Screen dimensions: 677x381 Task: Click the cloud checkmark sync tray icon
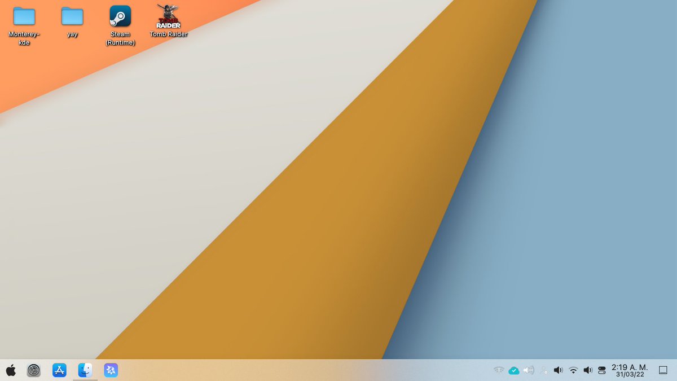click(513, 370)
